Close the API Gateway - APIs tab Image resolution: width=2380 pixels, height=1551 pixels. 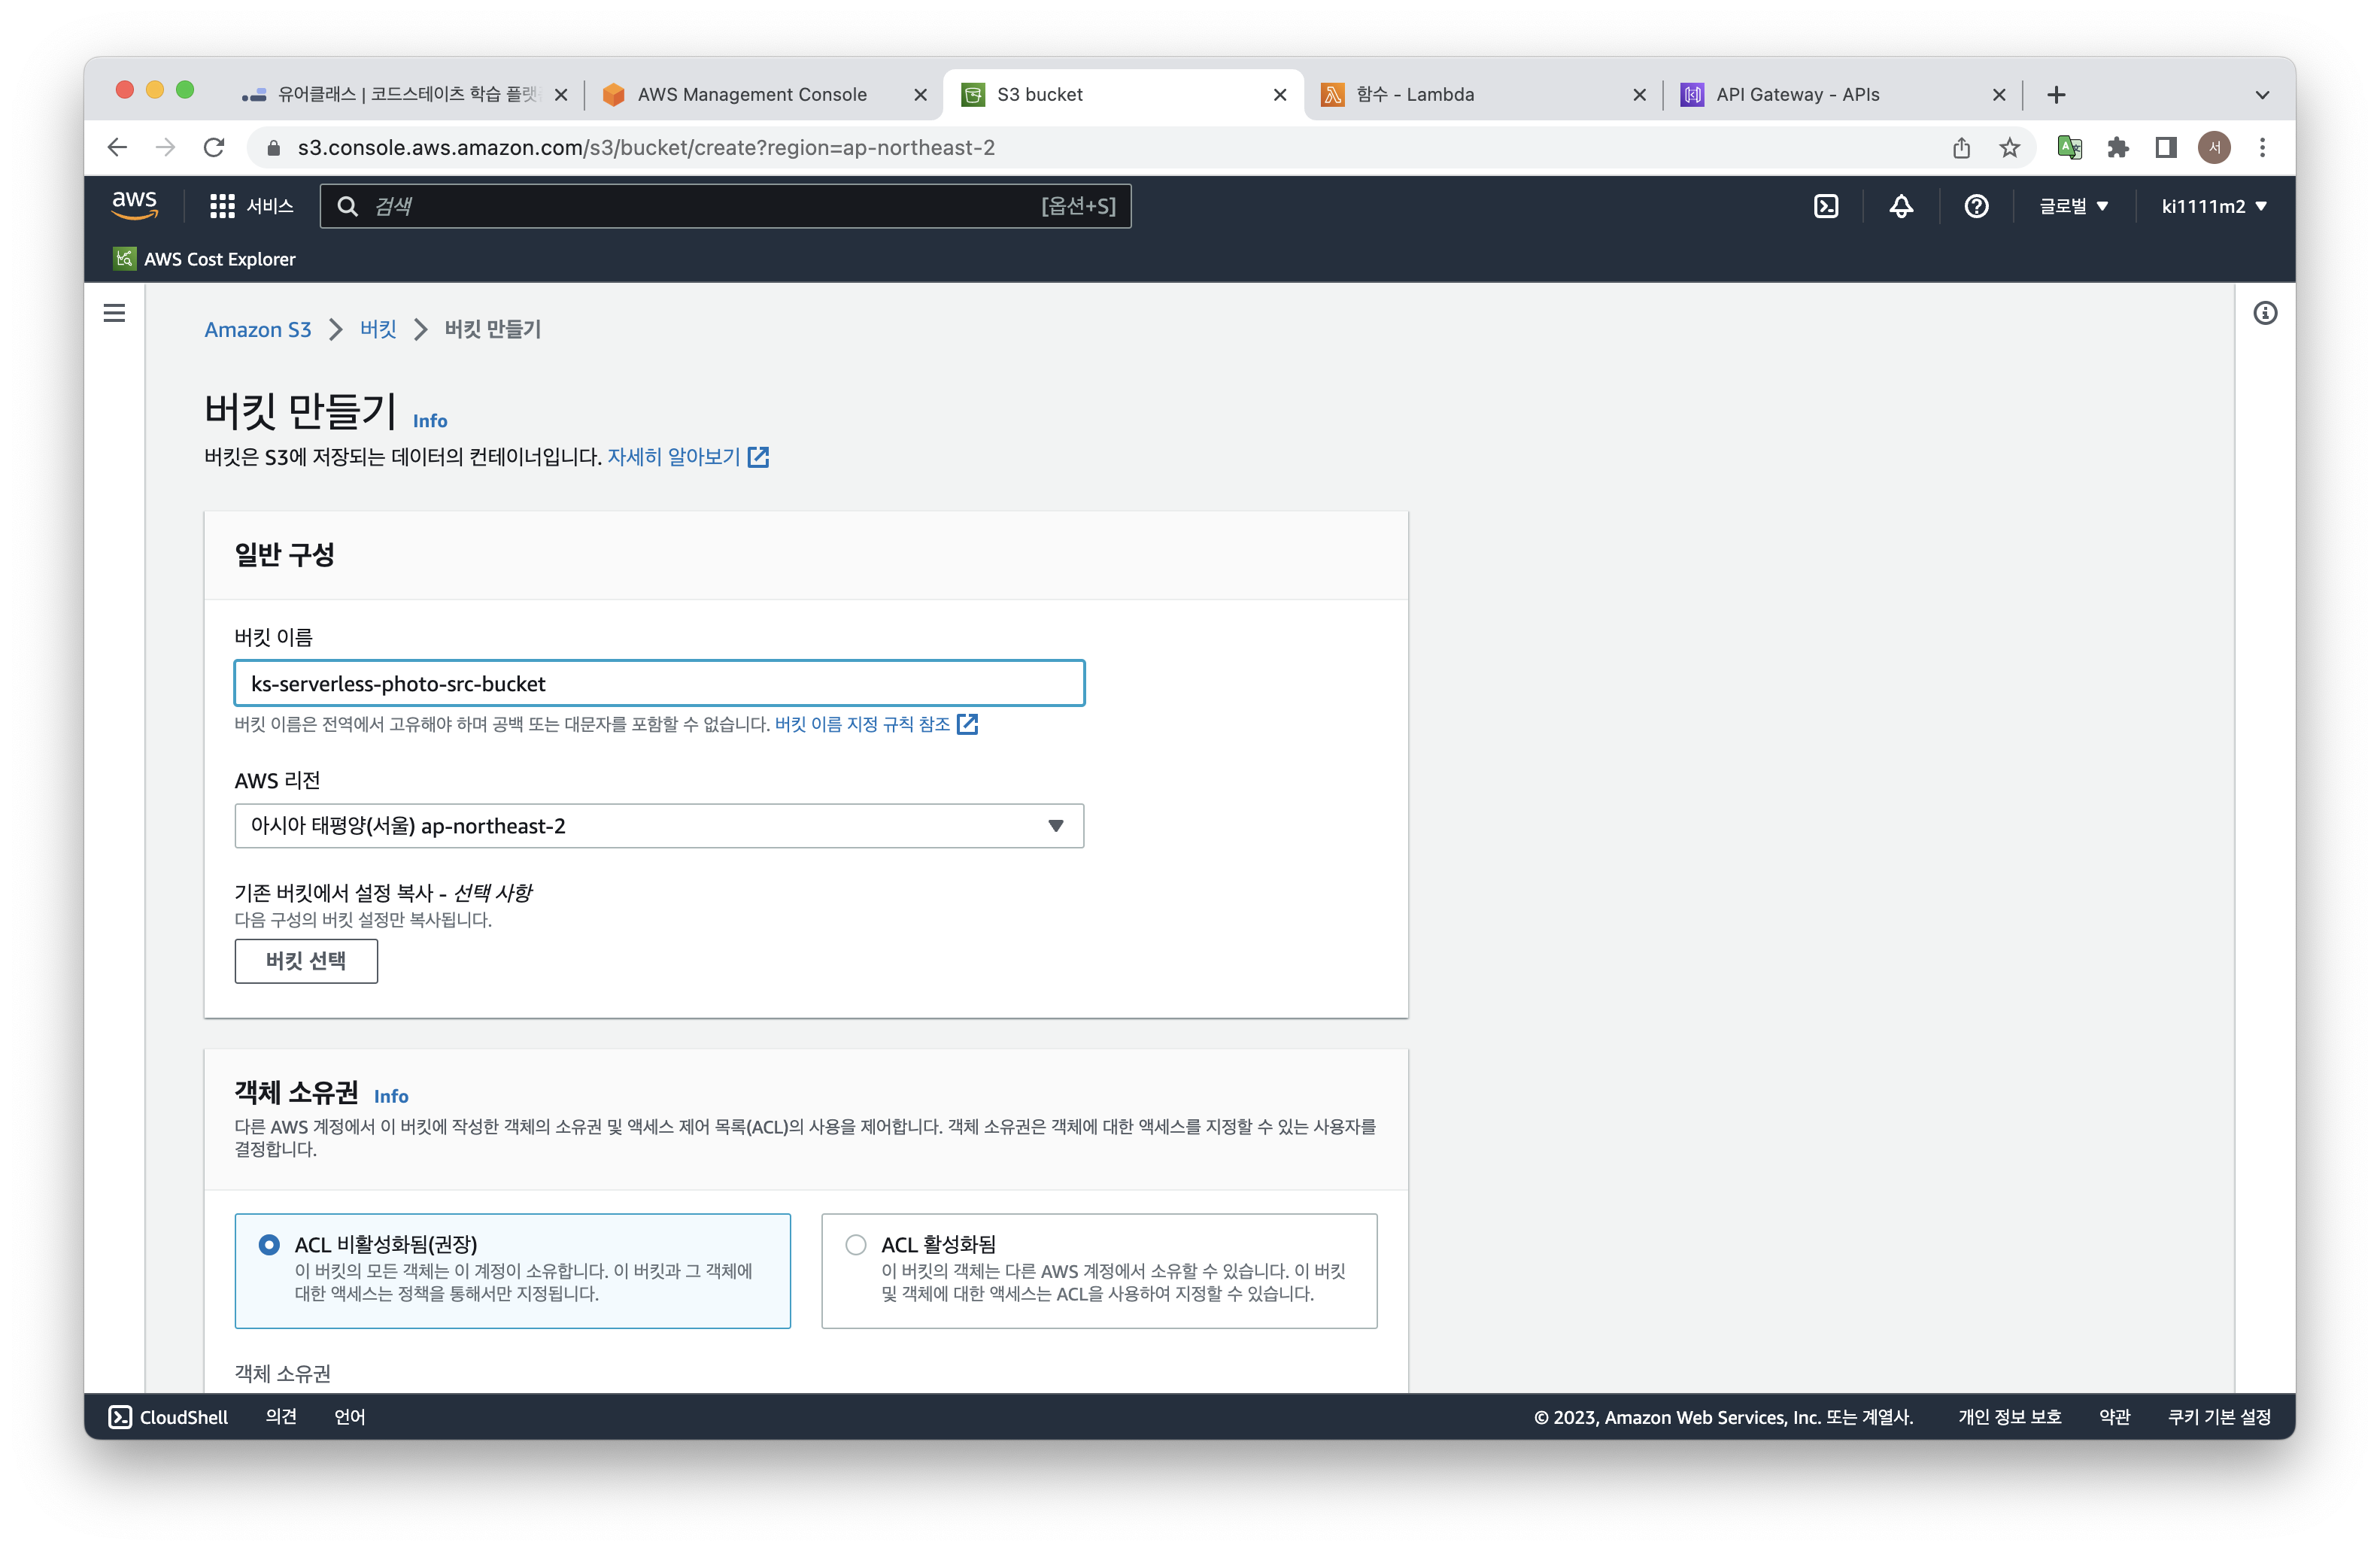click(x=1998, y=95)
